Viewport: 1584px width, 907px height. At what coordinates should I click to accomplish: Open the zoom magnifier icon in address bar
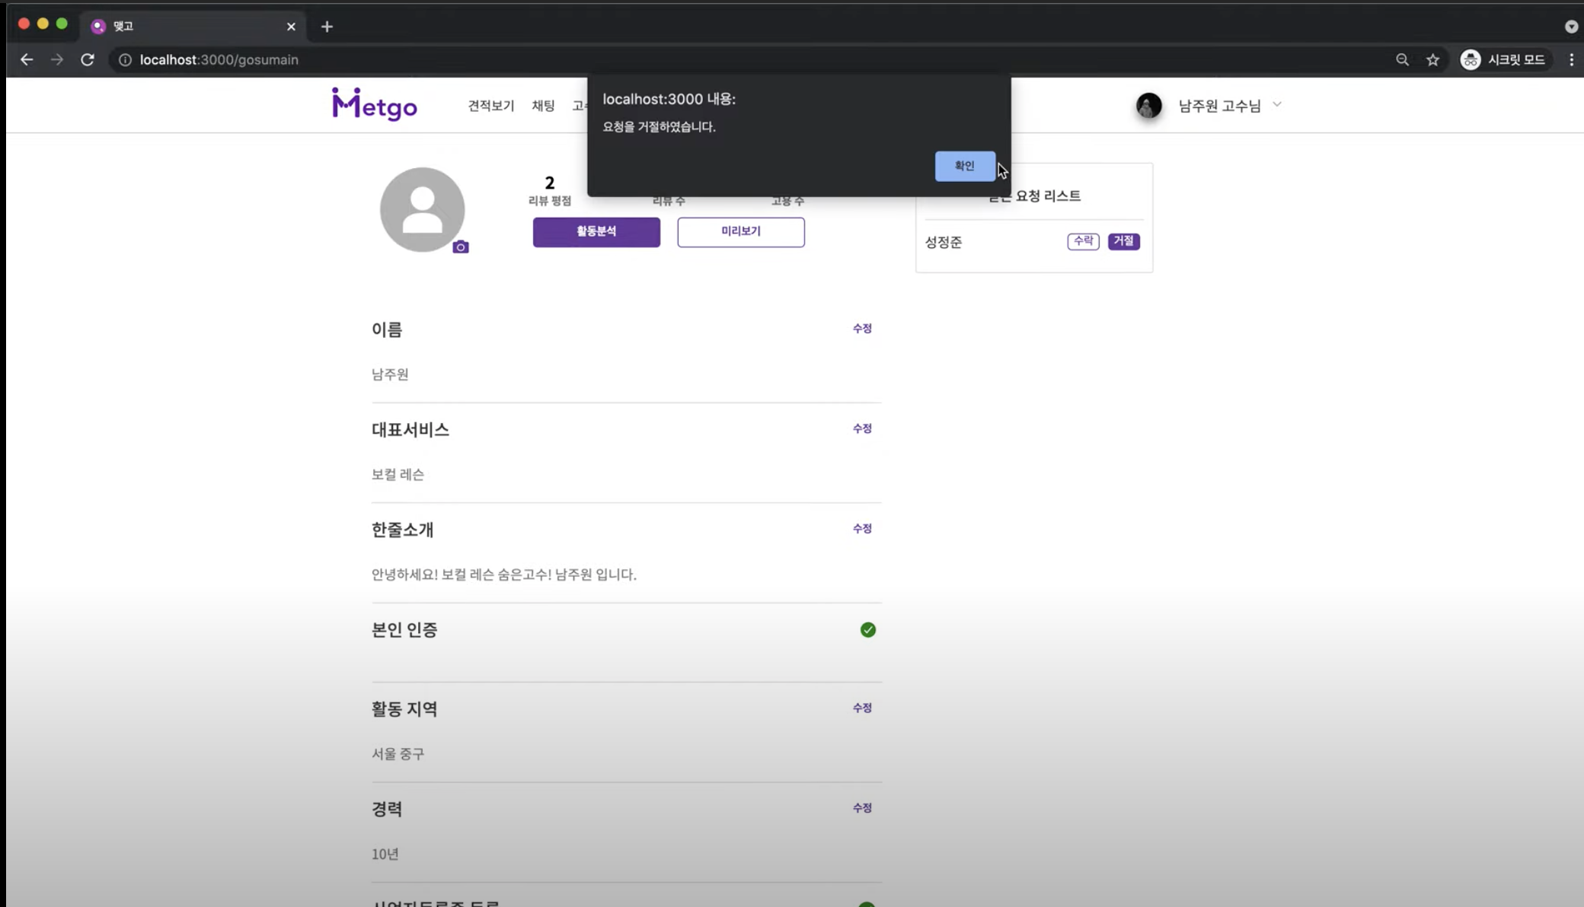[x=1402, y=59]
